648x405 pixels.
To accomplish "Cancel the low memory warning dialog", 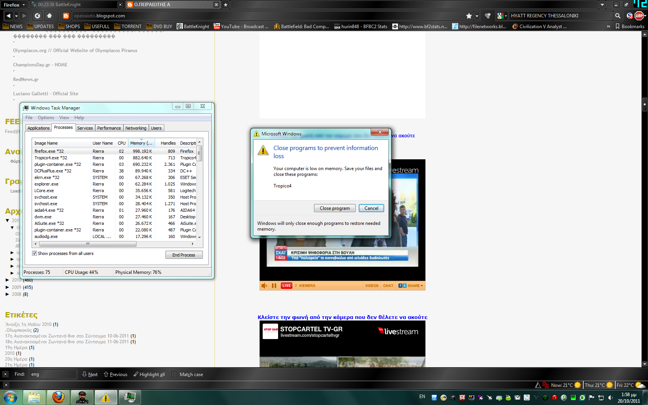I will tap(371, 208).
